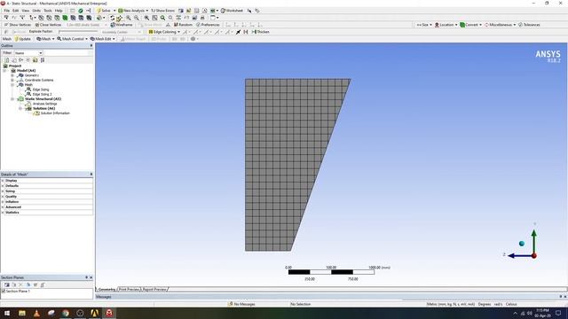568x319 pixels.
Task: Select Static Structural (A5) in the tree
Action: (x=43, y=98)
